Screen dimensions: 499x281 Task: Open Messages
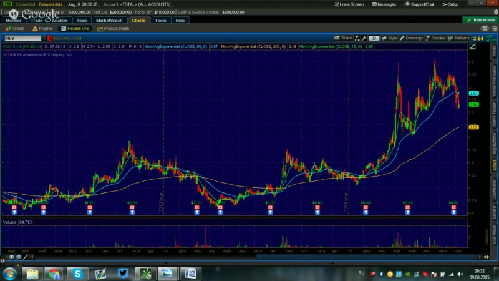[384, 4]
